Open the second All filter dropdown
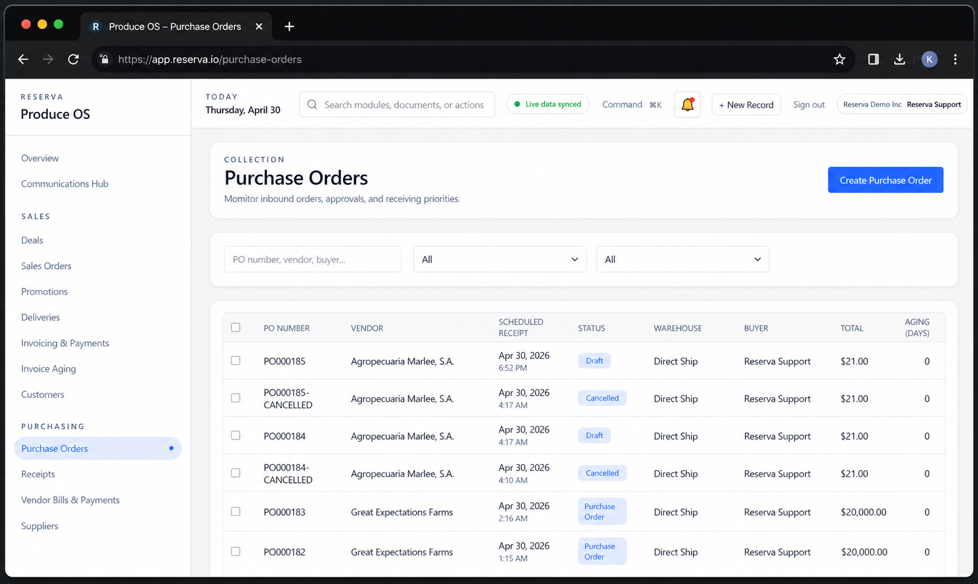This screenshot has height=584, width=978. coord(683,259)
